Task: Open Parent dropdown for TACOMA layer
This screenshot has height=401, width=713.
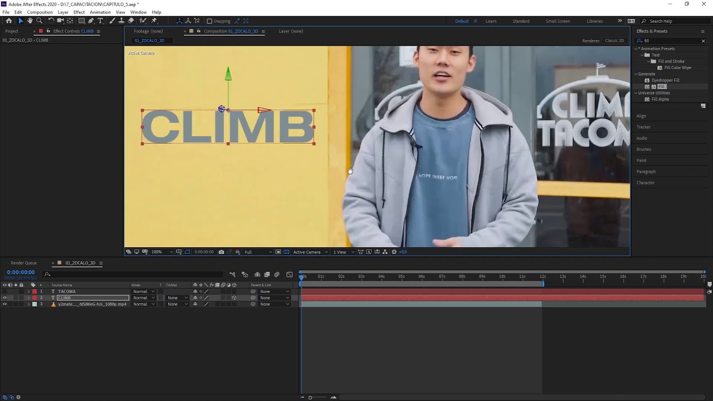Action: pos(275,291)
